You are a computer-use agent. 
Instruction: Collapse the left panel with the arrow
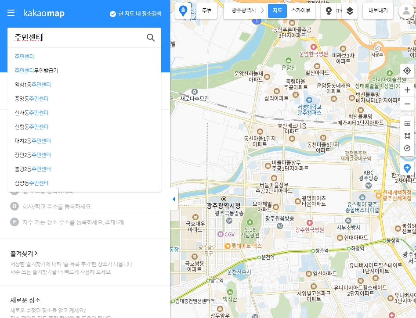(x=174, y=199)
